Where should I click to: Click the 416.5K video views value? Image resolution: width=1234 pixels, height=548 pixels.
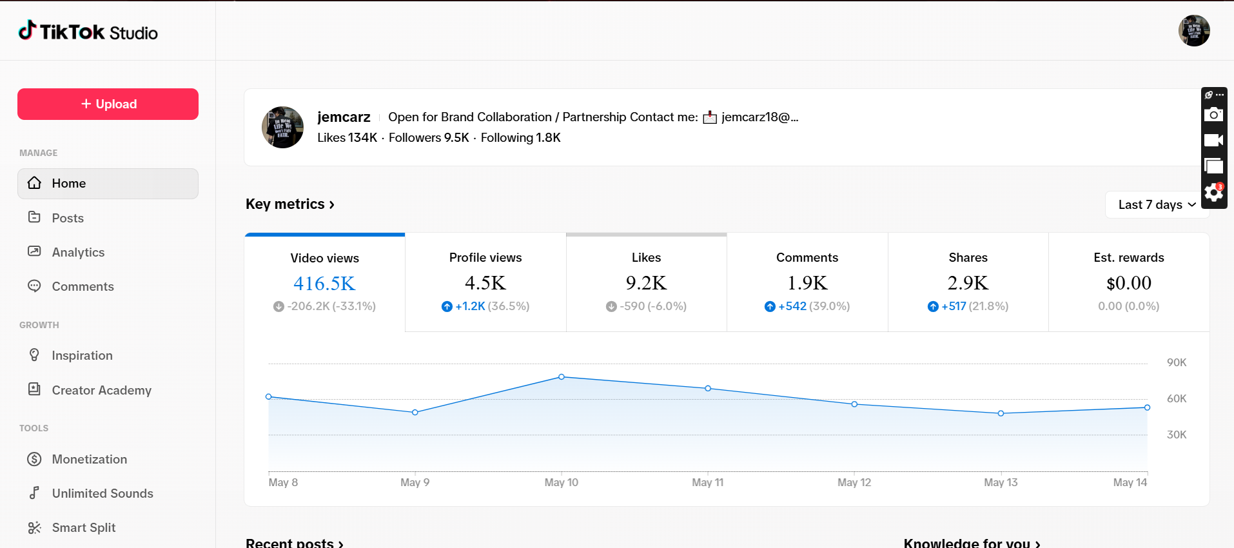point(324,283)
